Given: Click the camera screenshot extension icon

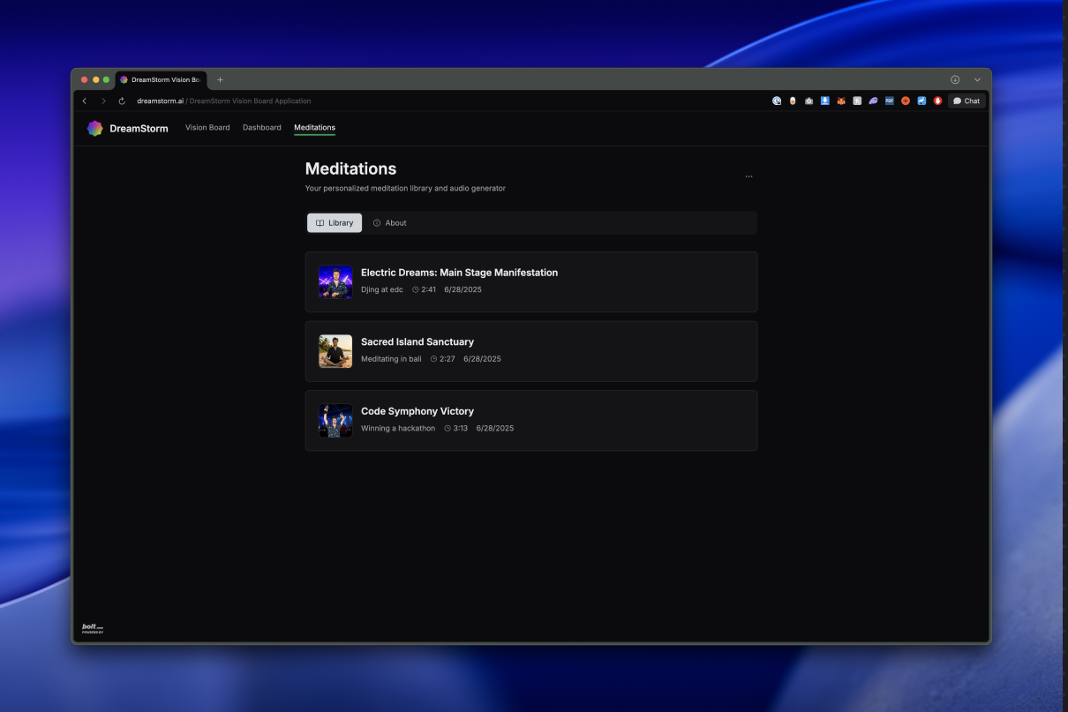Looking at the screenshot, I should click(809, 101).
